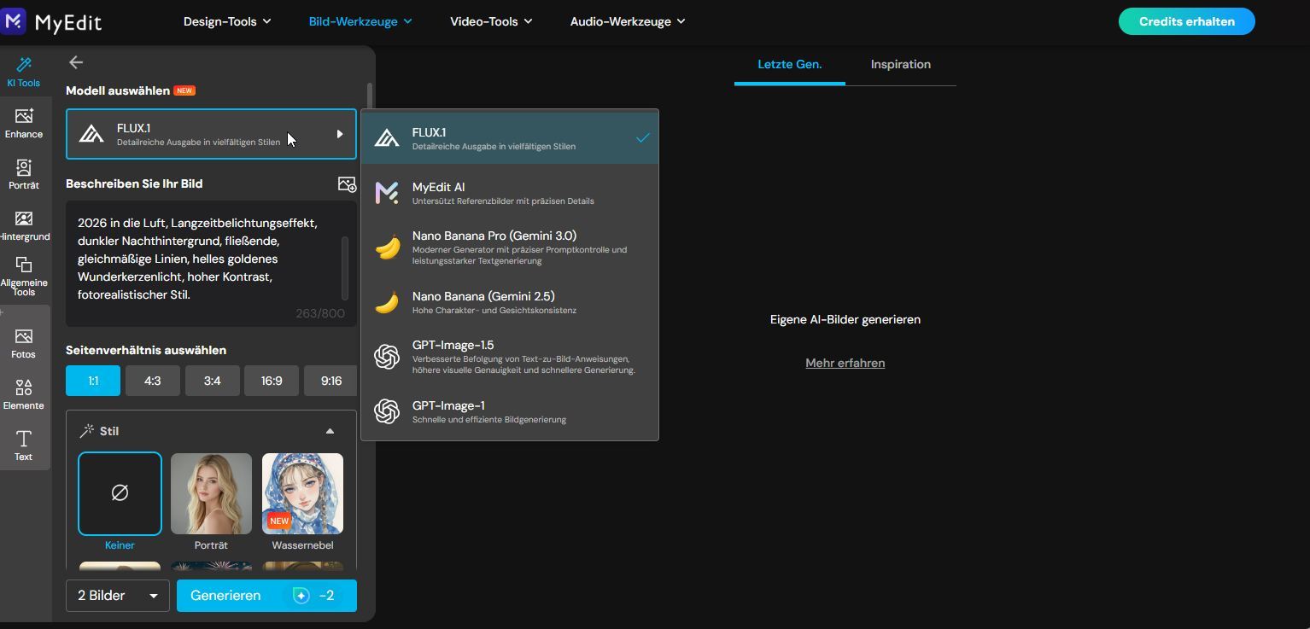Open the Fotos library panel
1310x629 pixels.
(24, 344)
